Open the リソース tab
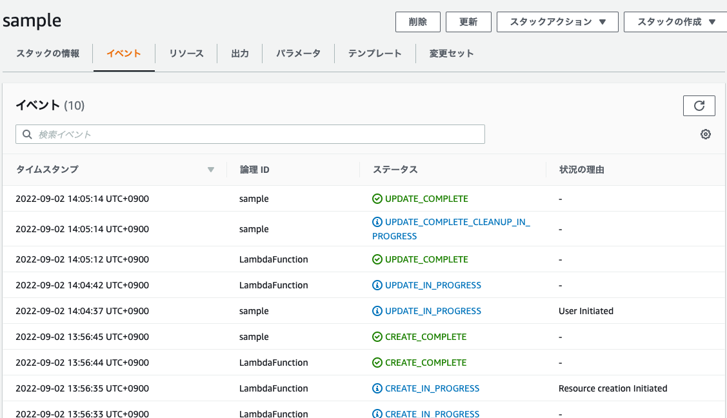This screenshot has width=727, height=418. [x=186, y=54]
